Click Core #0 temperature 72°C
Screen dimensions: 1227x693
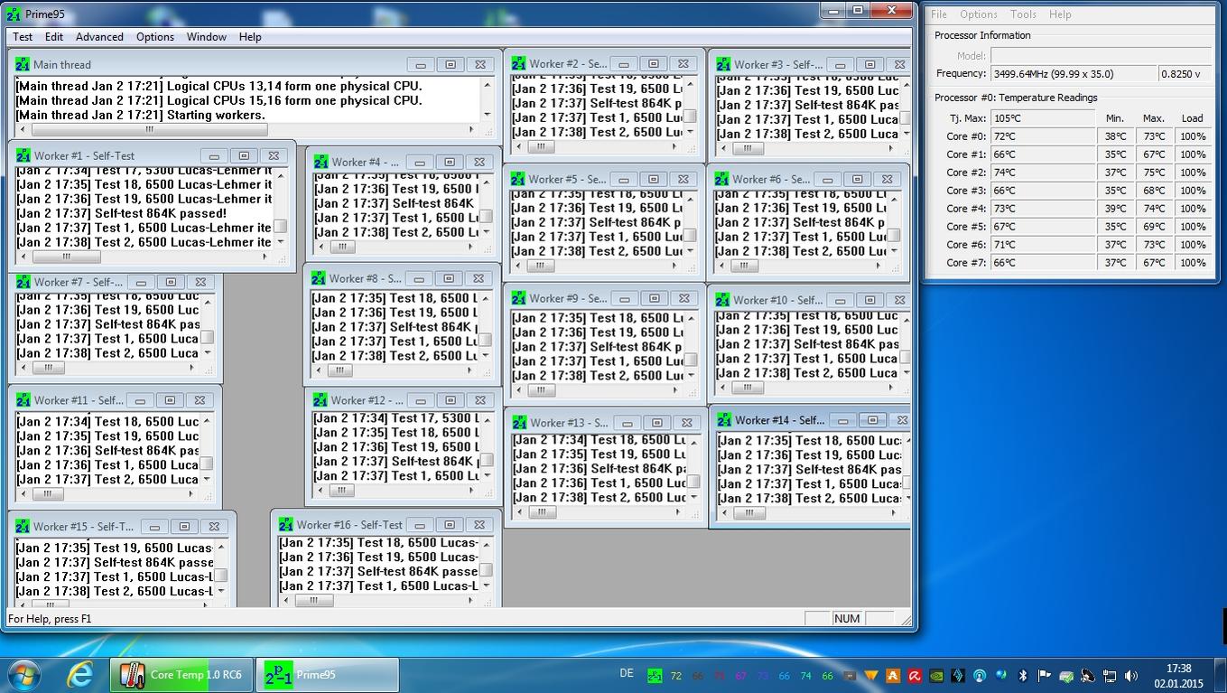click(x=1043, y=136)
